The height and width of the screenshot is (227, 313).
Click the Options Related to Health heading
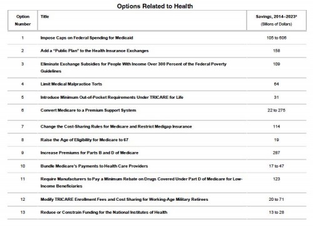pyautogui.click(x=155, y=6)
